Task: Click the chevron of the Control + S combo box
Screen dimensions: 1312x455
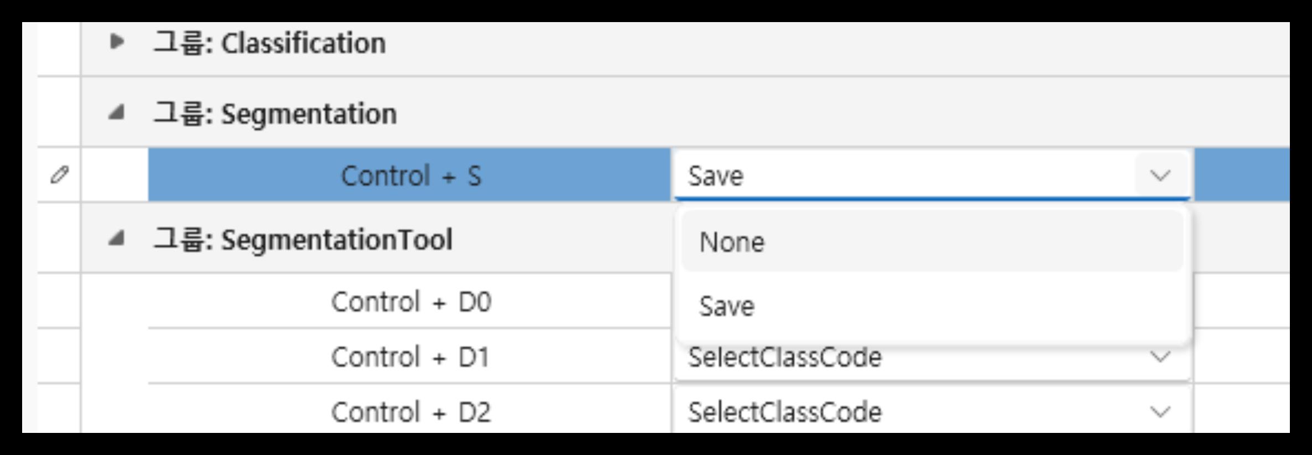Action: (x=1160, y=176)
